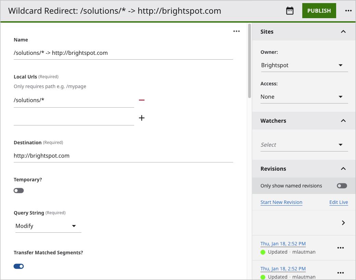Open the Query String Modify dropdown
The image size is (356, 280).
coord(48,226)
